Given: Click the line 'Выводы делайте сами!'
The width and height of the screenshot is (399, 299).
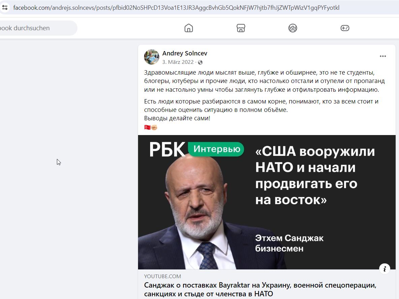Looking at the screenshot, I should pos(177,118).
